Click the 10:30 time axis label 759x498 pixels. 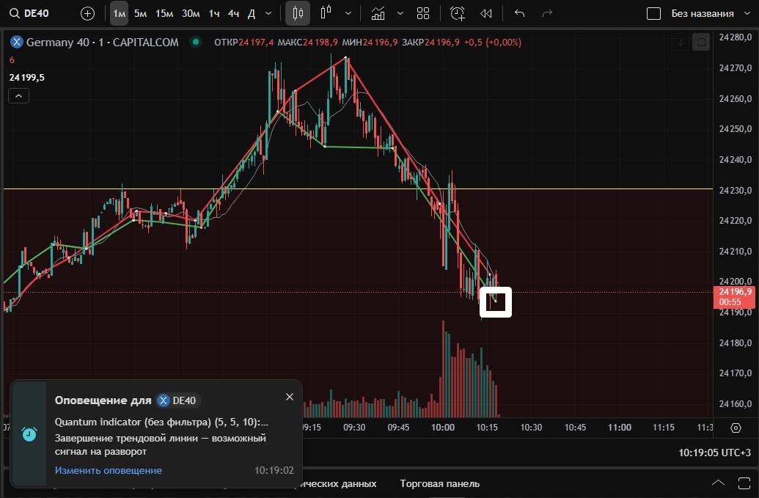(531, 428)
